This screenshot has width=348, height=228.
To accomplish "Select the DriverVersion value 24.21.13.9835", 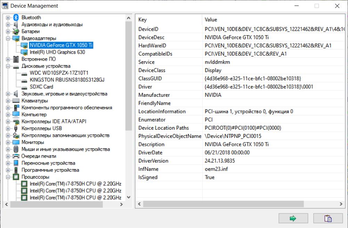I will point(220,161).
